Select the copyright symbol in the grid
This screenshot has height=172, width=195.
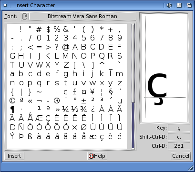pyautogui.click(x=12, y=101)
